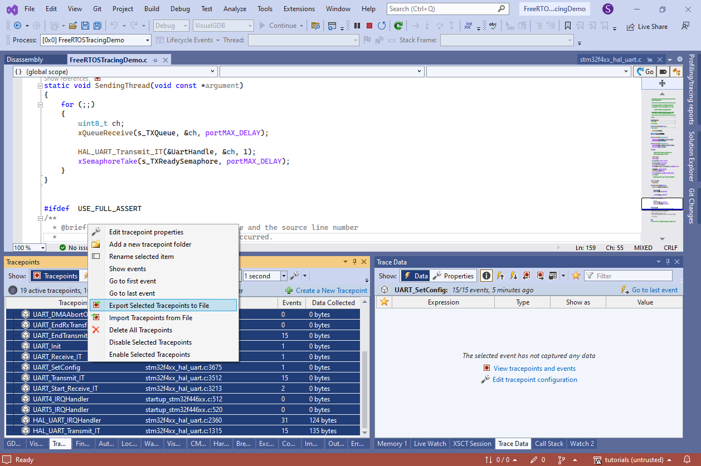
Task: Click the red X Delete All Tracepoints icon
Action: [x=96, y=330]
